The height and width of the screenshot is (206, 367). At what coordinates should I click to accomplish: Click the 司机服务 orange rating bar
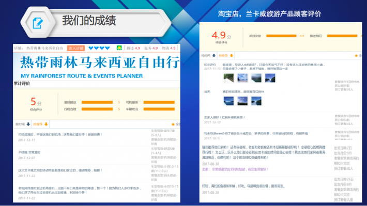[159, 102]
